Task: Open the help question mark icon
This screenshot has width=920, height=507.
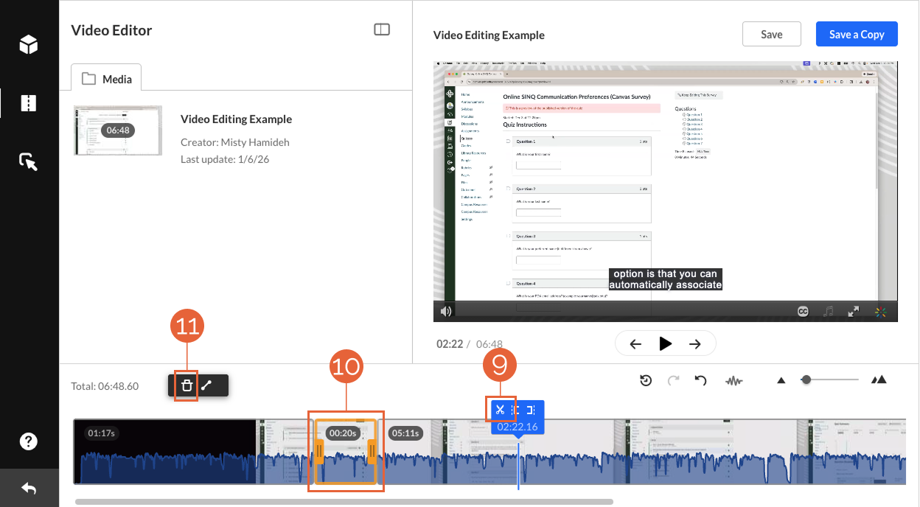Action: point(28,441)
